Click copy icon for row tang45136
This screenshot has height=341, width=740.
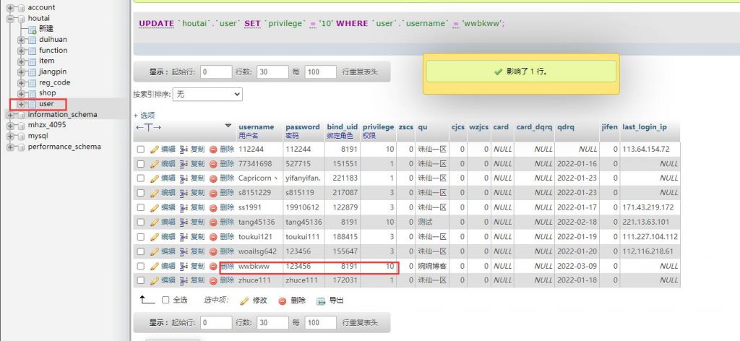(x=184, y=222)
